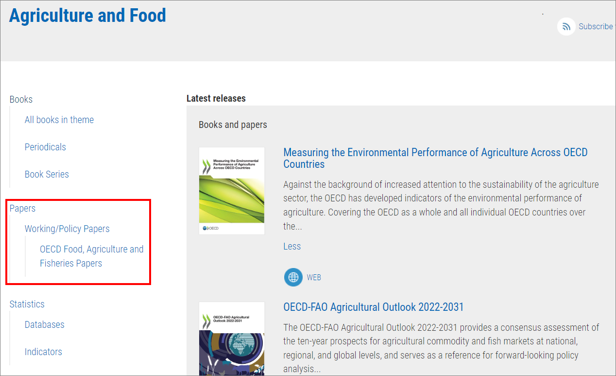Open the Indicators link

pyautogui.click(x=43, y=352)
